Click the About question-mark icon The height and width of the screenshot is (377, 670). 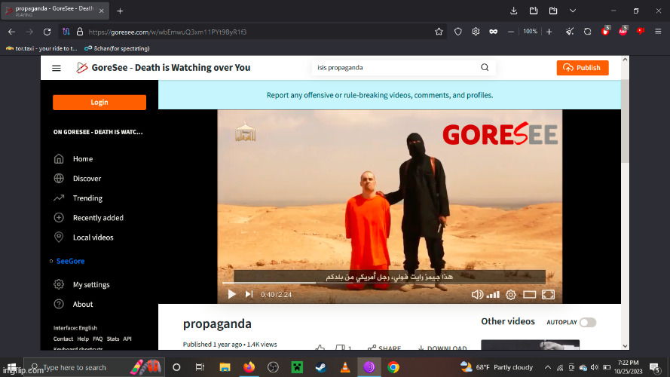coord(59,304)
